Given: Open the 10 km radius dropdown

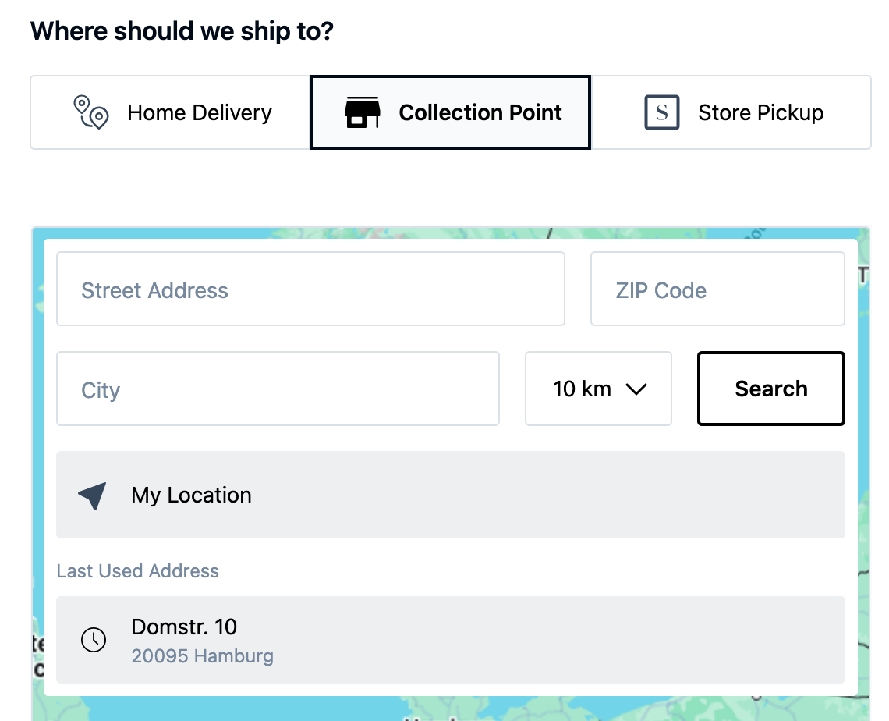Looking at the screenshot, I should [x=598, y=389].
